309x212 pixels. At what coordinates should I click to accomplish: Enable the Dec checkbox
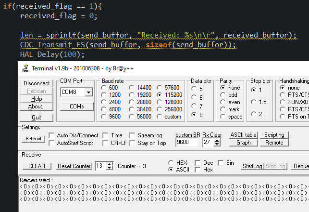tap(198, 163)
